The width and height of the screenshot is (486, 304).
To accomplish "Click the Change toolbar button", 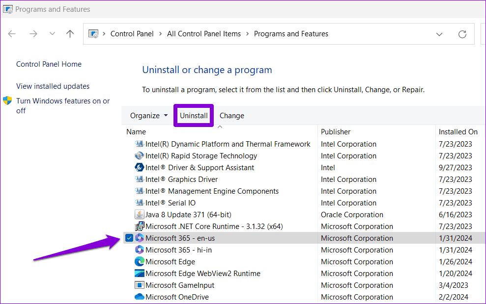I will 232,116.
